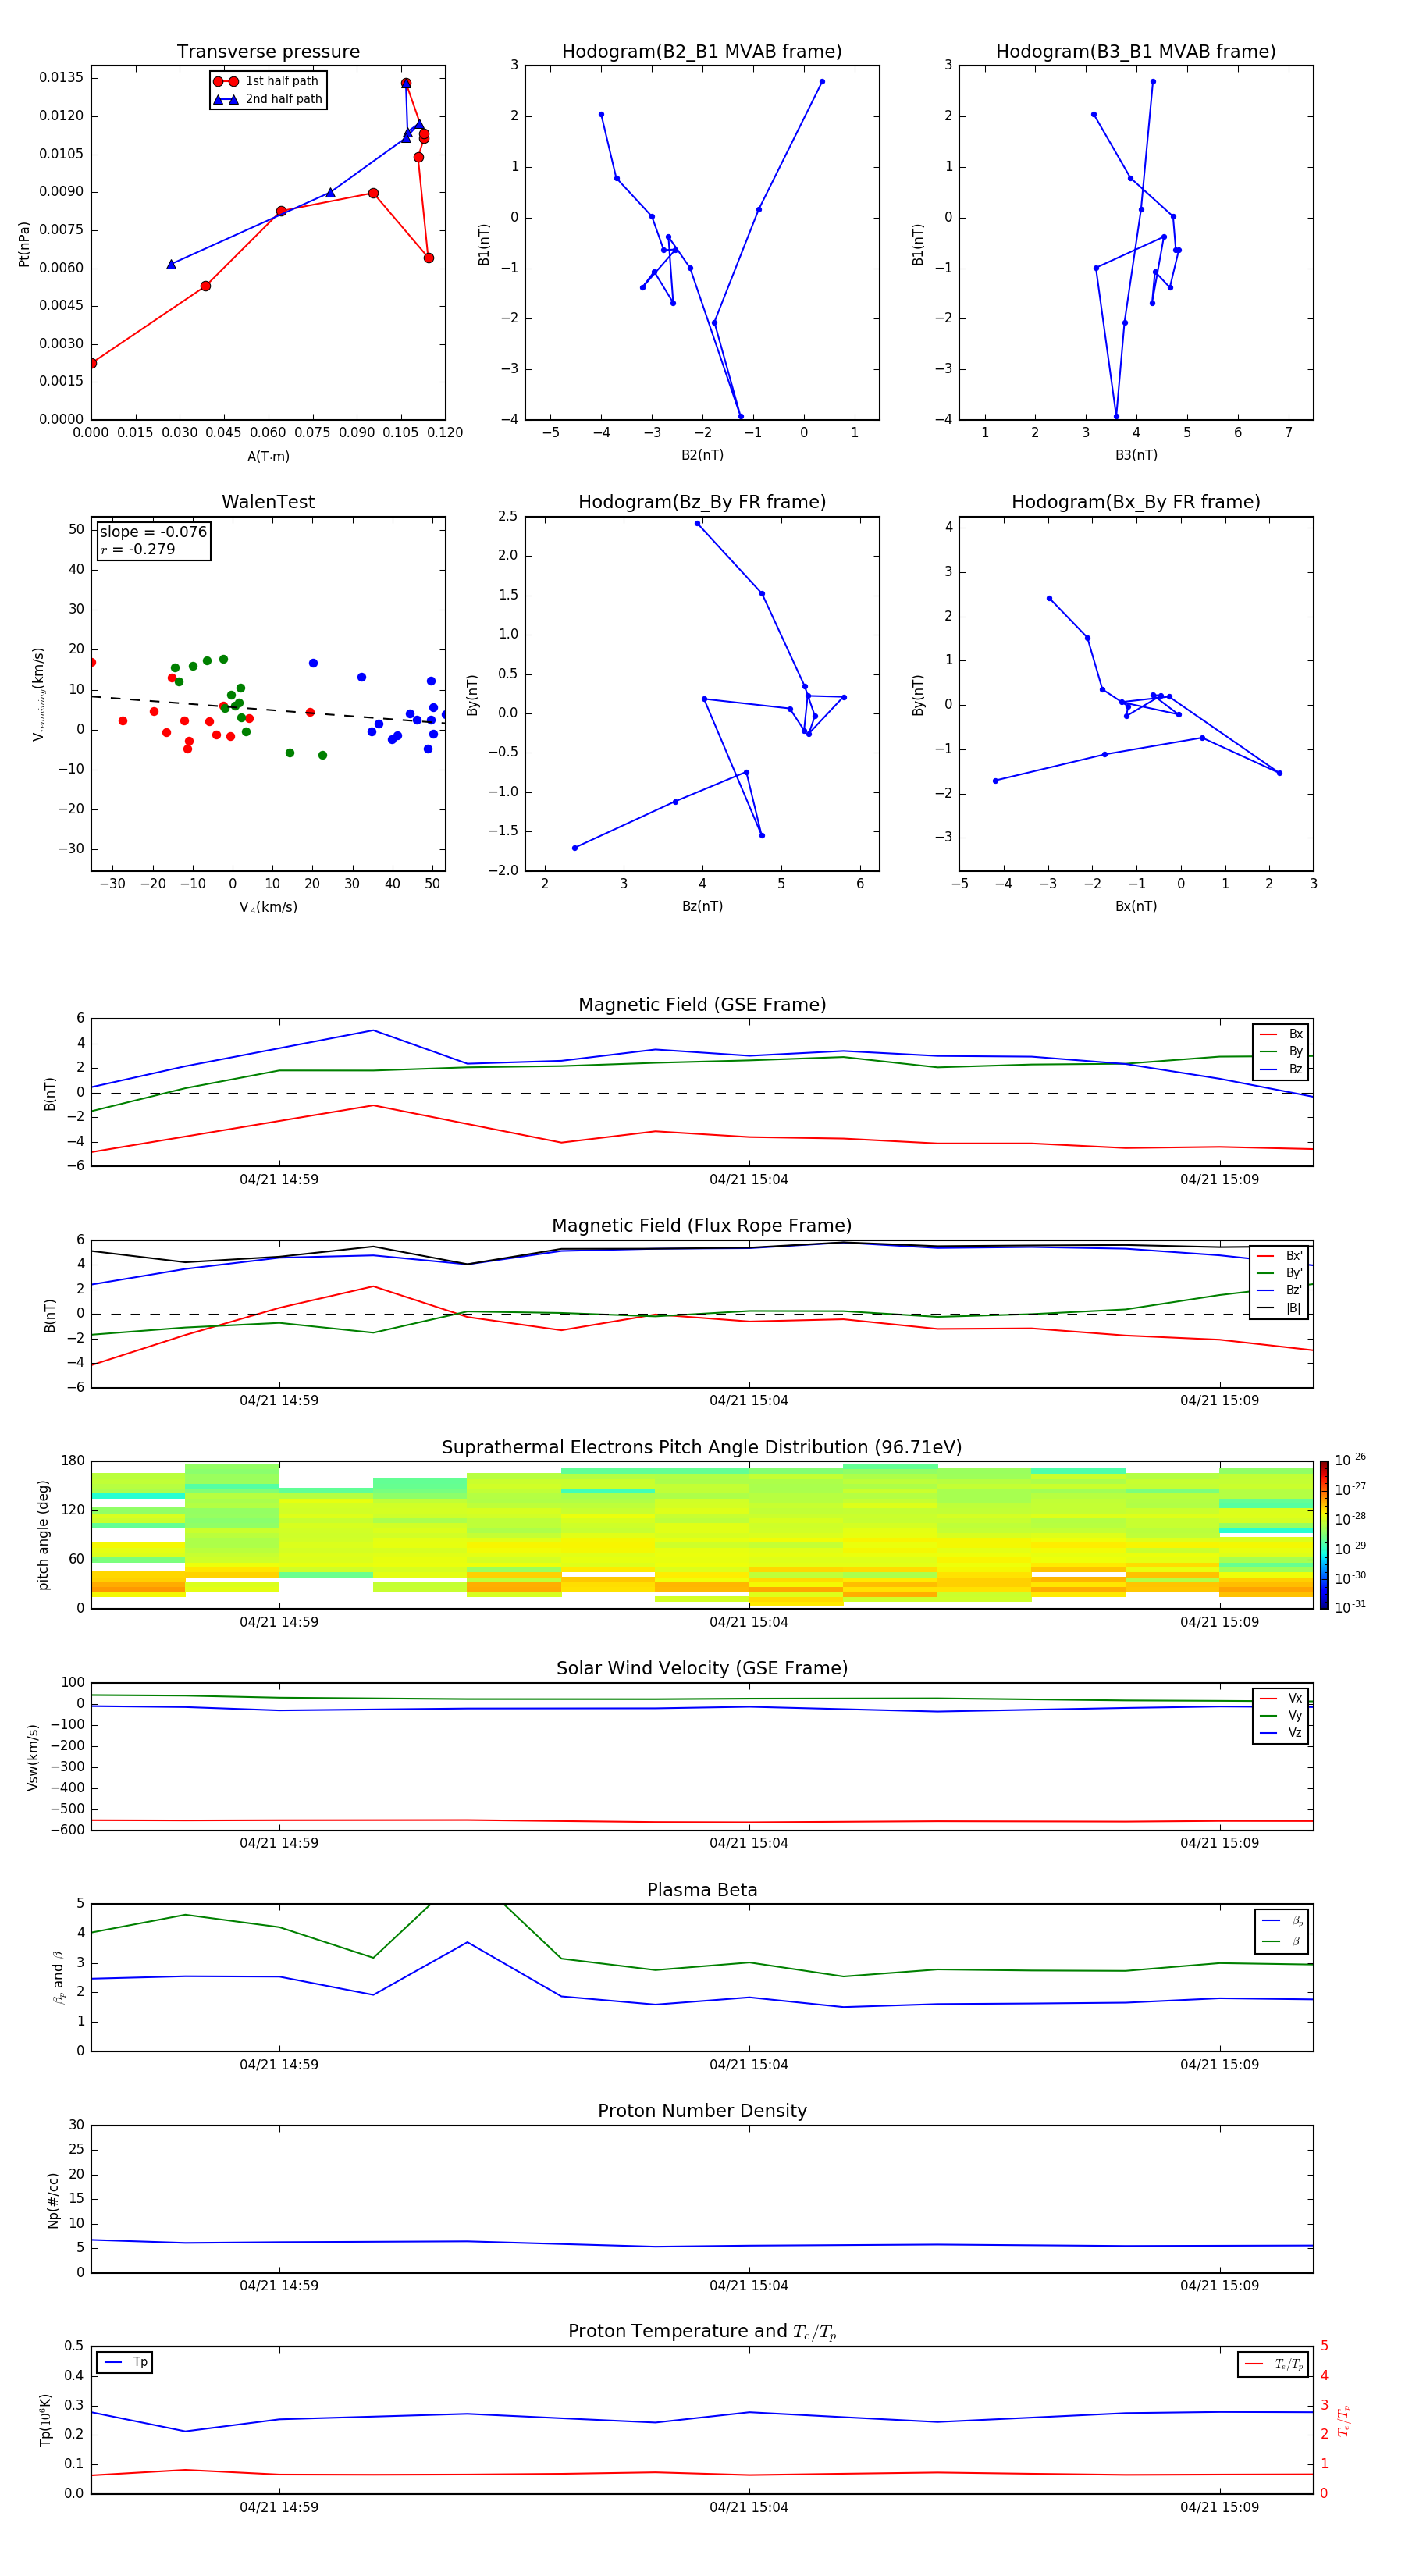Click the pitch angle color bar scale
Viewport: 1405px width, 2576px height.
point(1323,1535)
